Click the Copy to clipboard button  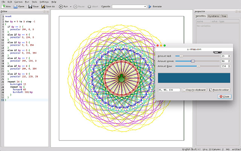(194, 90)
